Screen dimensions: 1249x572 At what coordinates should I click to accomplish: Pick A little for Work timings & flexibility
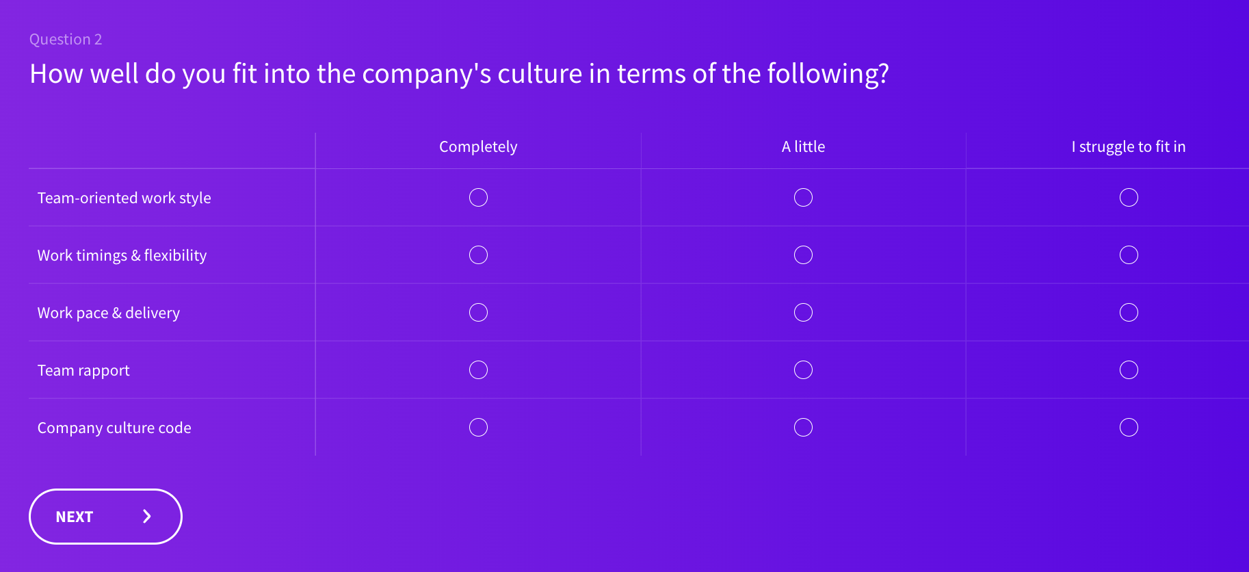803,255
